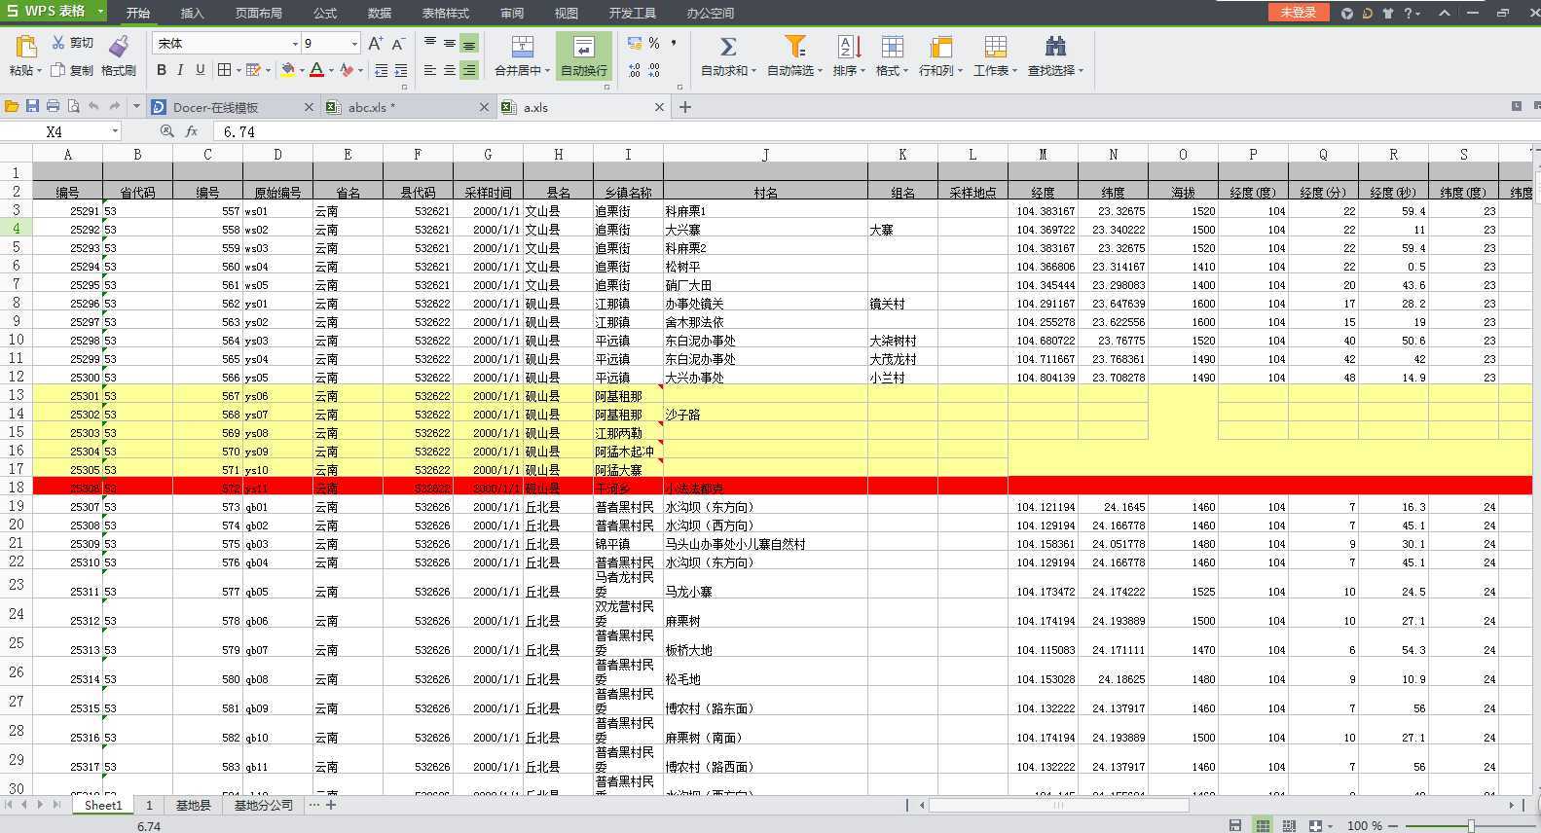Click the Sort (排序) A-Z icon

pos(849,47)
